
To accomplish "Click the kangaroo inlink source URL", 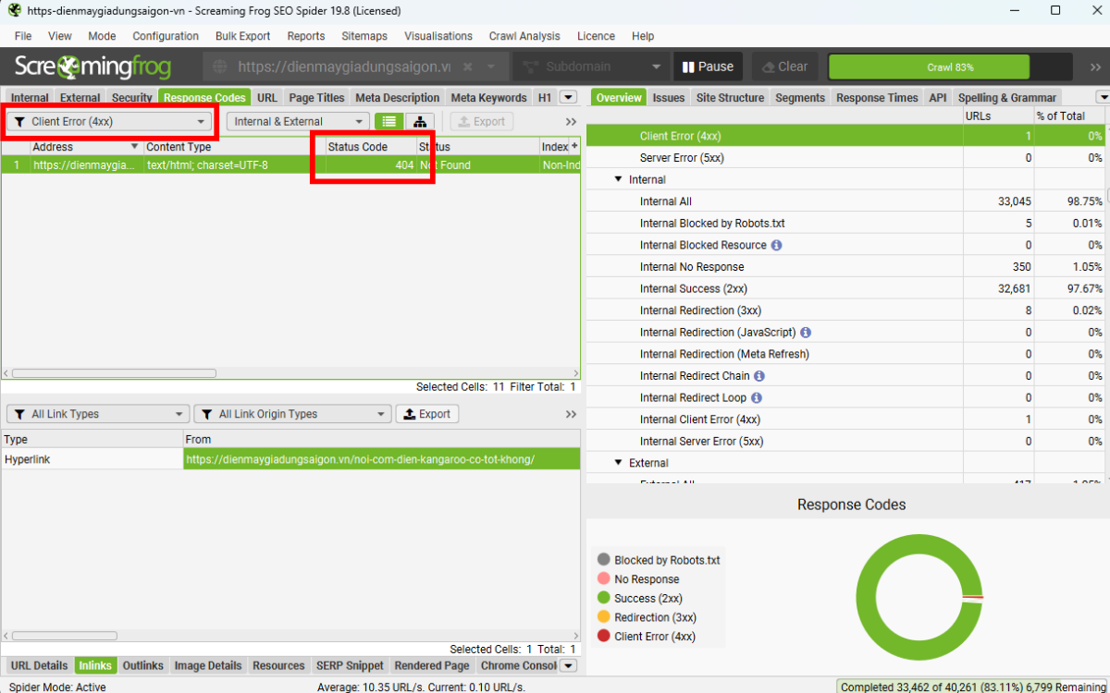I will 361,459.
